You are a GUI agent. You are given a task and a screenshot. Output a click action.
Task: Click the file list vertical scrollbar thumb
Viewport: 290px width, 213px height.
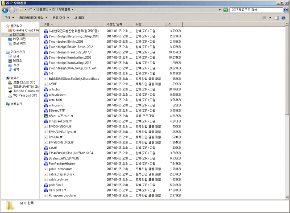click(287, 70)
